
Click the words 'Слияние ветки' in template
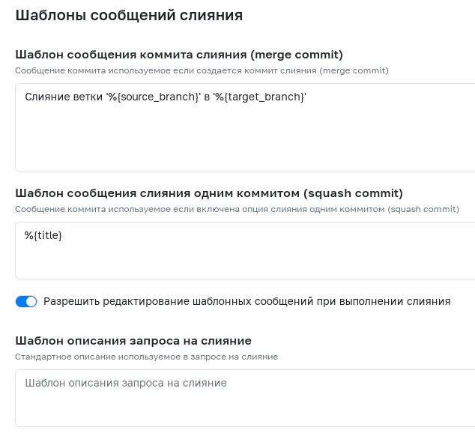[64, 97]
